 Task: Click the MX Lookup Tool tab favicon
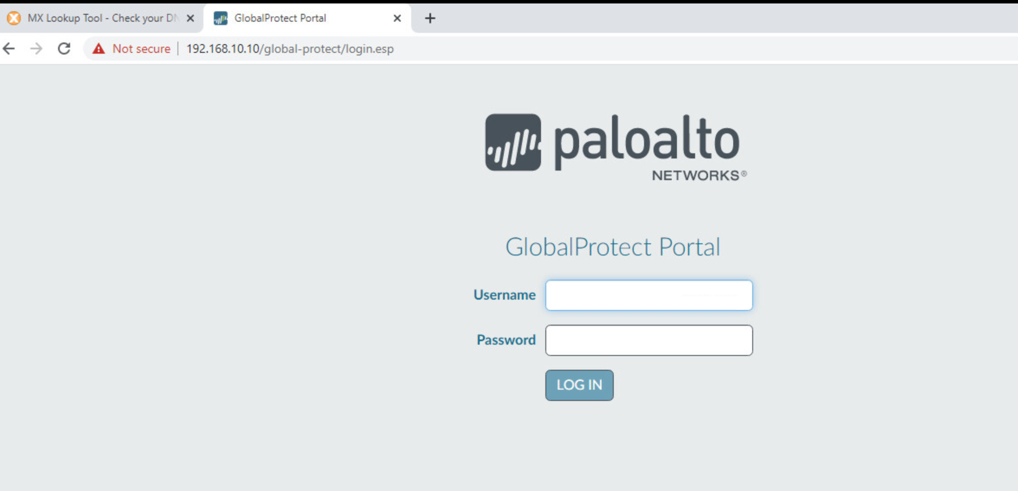[14, 18]
